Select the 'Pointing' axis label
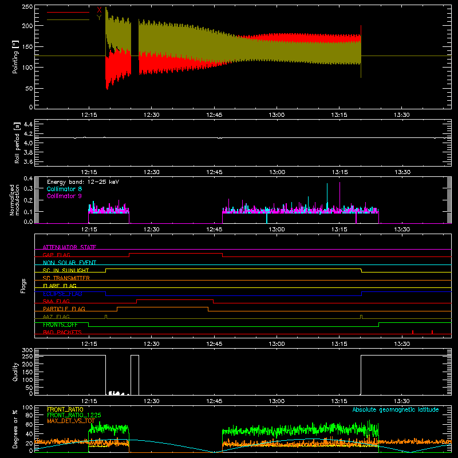This screenshot has height=458, width=458. [15, 57]
